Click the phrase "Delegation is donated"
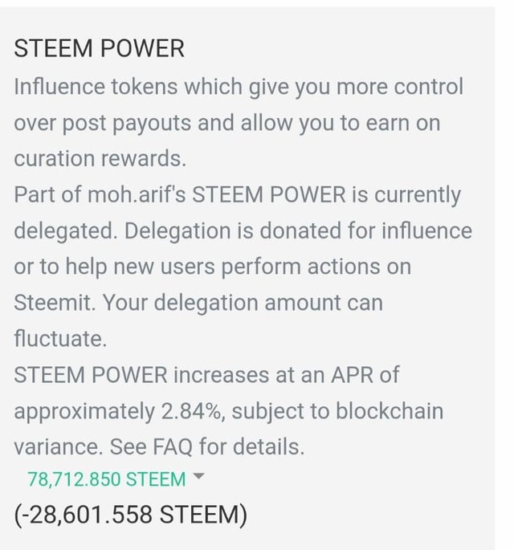The image size is (514, 550). coord(210,230)
